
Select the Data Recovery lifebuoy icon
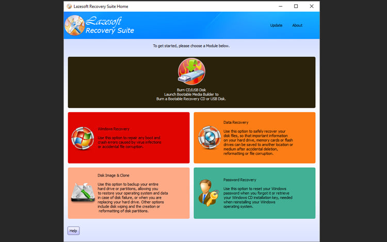[x=209, y=137]
